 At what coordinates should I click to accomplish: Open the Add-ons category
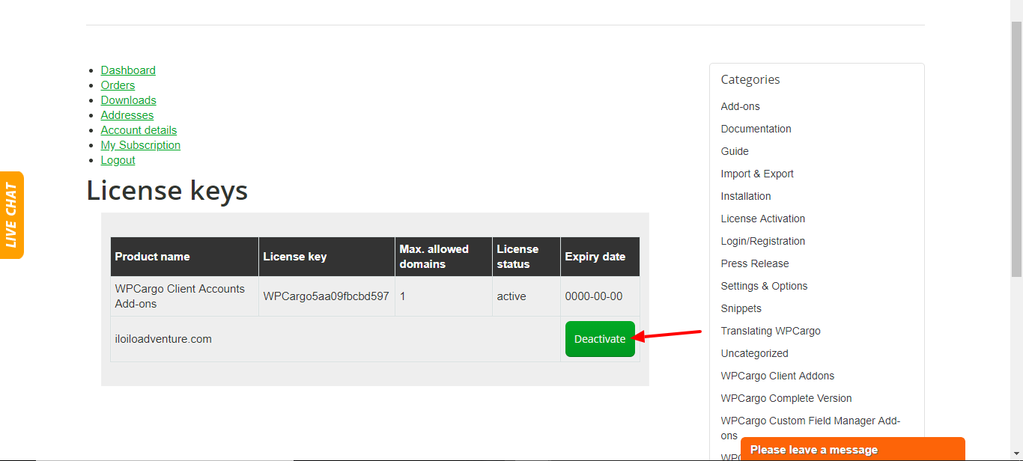(740, 106)
